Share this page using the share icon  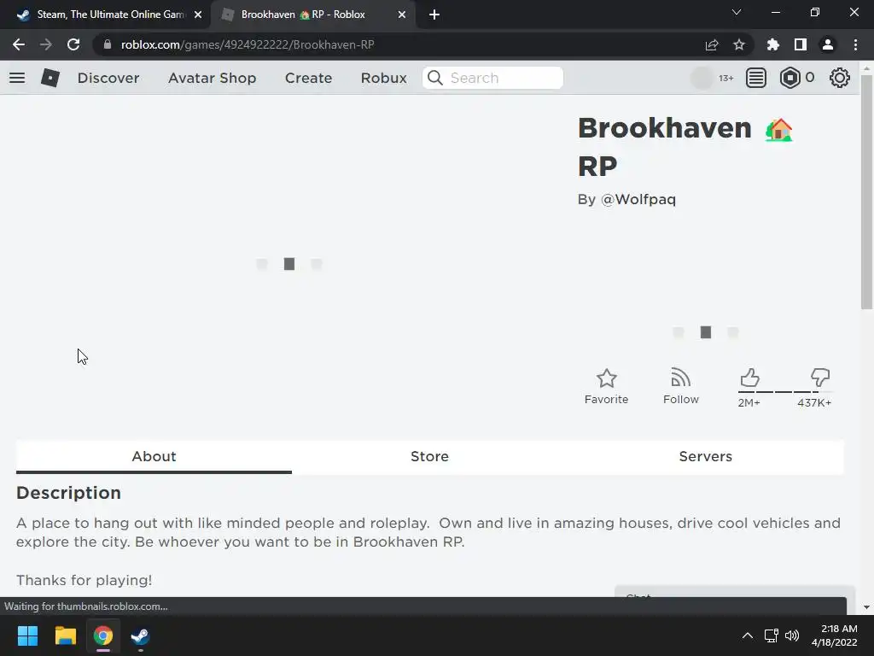[712, 44]
